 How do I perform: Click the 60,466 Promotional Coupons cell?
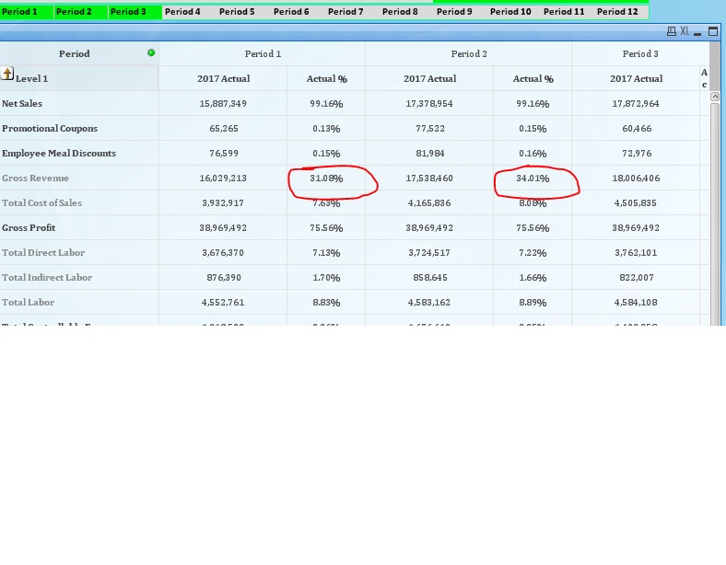tap(637, 128)
